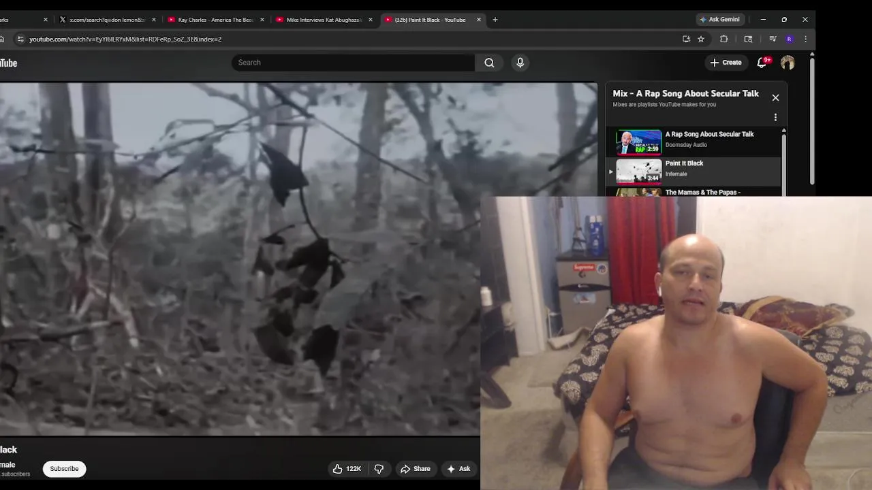Click the YouTube search magnifier button
This screenshot has height=490, width=872.
pyautogui.click(x=489, y=63)
